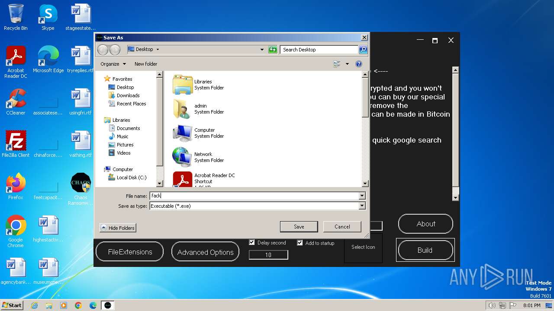554x311 pixels.
Task: Click the Select Icon box
Action: click(x=363, y=247)
